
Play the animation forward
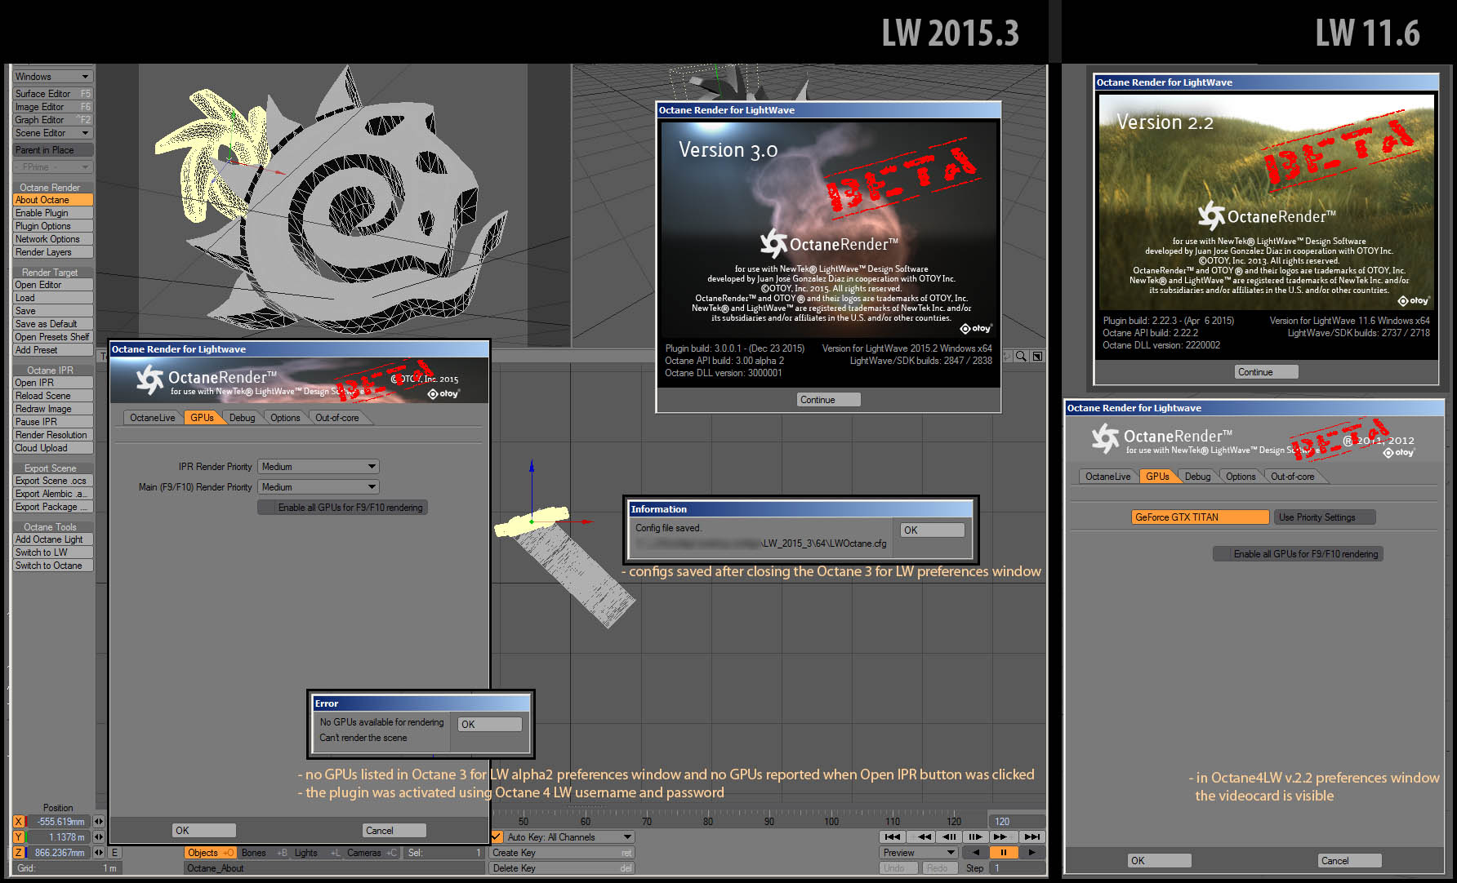pos(1032,852)
